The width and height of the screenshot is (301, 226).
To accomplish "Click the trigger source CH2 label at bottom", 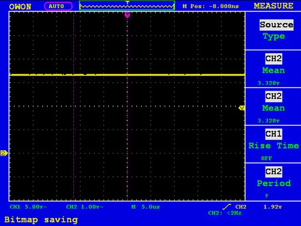I will click(x=241, y=207).
